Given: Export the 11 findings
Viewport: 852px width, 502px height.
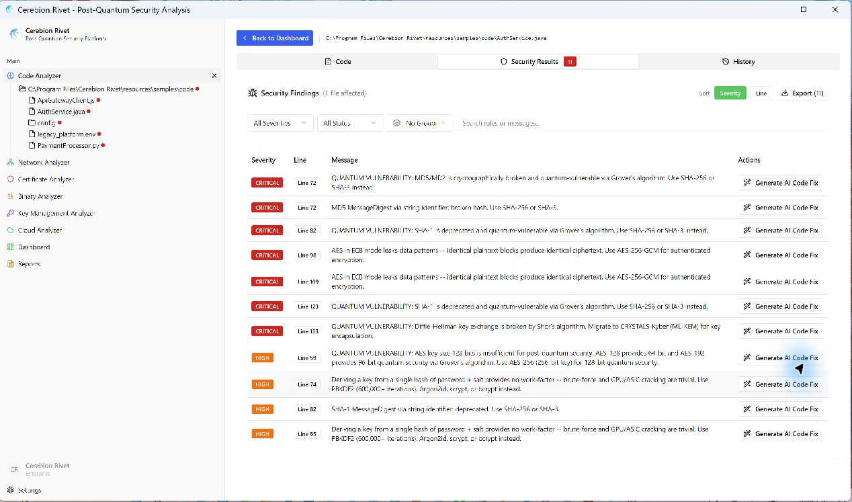Looking at the screenshot, I should [x=802, y=93].
